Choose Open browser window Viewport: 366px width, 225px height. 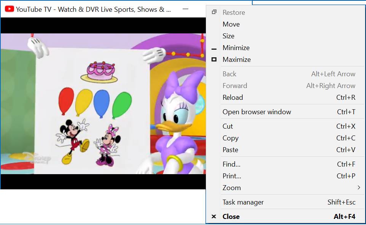click(286, 112)
